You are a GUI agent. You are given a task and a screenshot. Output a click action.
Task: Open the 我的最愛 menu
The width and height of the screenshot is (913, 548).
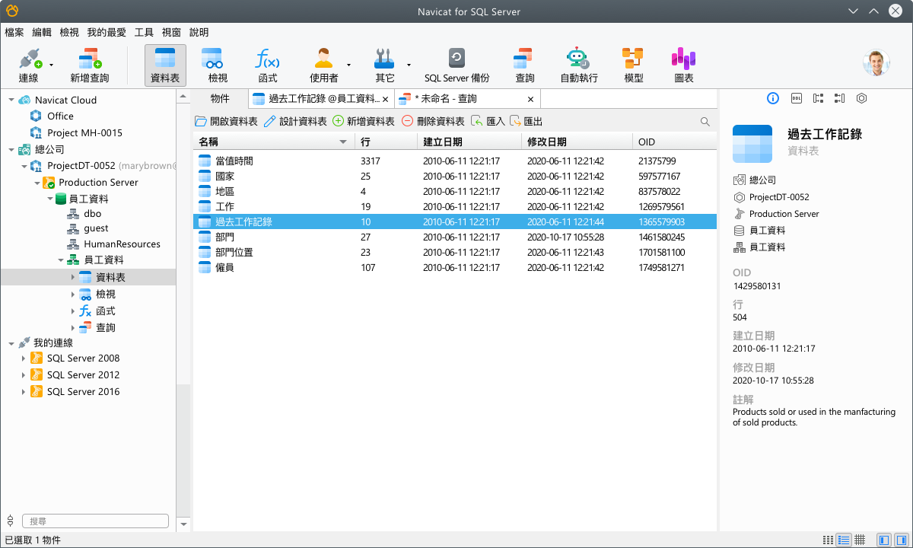pyautogui.click(x=107, y=32)
